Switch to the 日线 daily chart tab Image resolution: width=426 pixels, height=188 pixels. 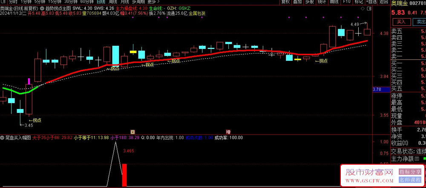[101, 2]
